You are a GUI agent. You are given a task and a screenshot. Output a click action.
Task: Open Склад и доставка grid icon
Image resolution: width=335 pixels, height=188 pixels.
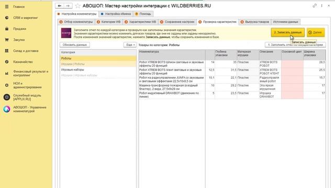tap(7, 51)
